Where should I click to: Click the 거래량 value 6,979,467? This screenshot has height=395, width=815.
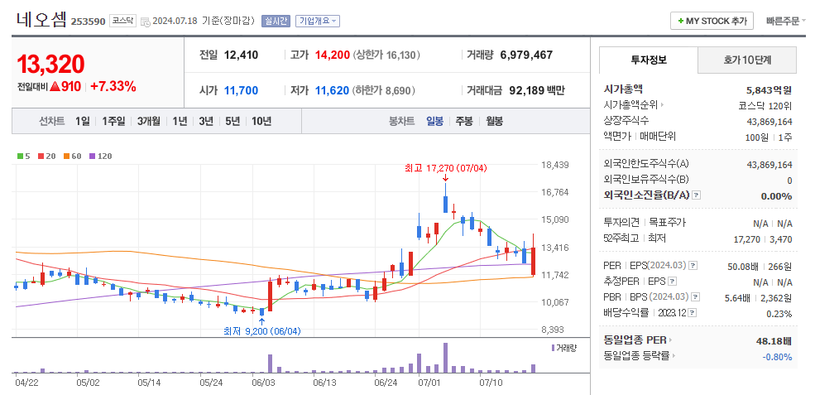pyautogui.click(x=526, y=55)
